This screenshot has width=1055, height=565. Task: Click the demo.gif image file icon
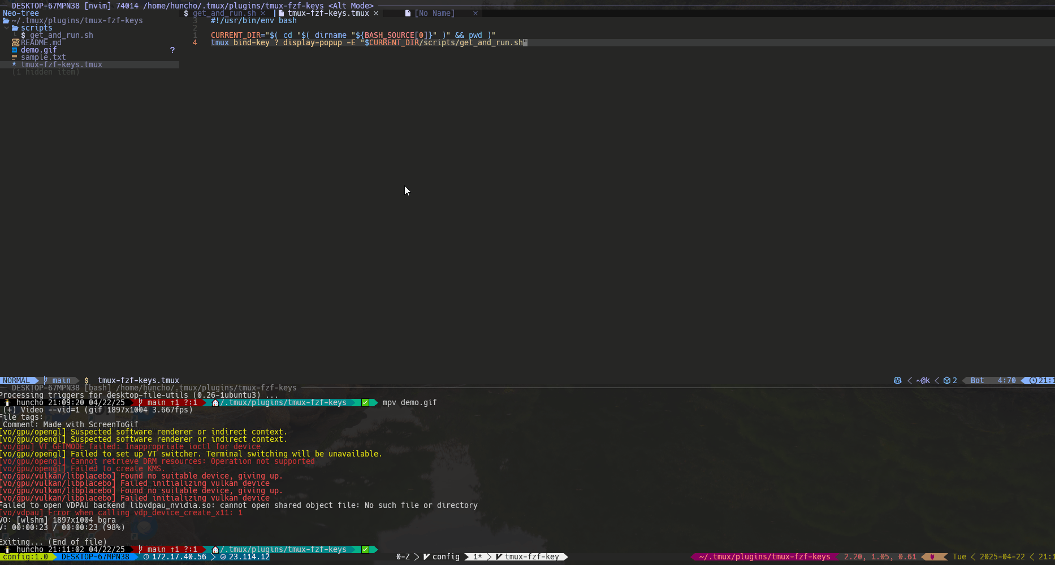[x=15, y=50]
